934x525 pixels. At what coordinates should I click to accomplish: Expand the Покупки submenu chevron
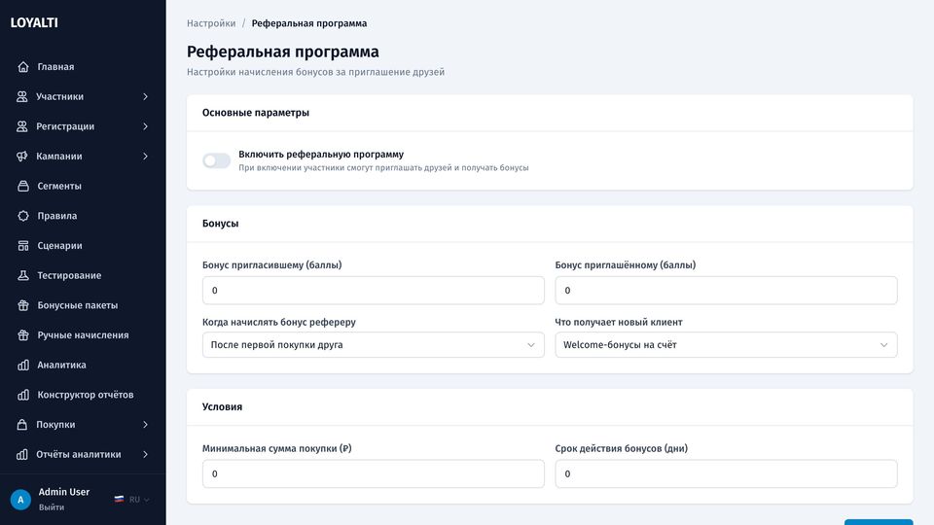coord(145,425)
